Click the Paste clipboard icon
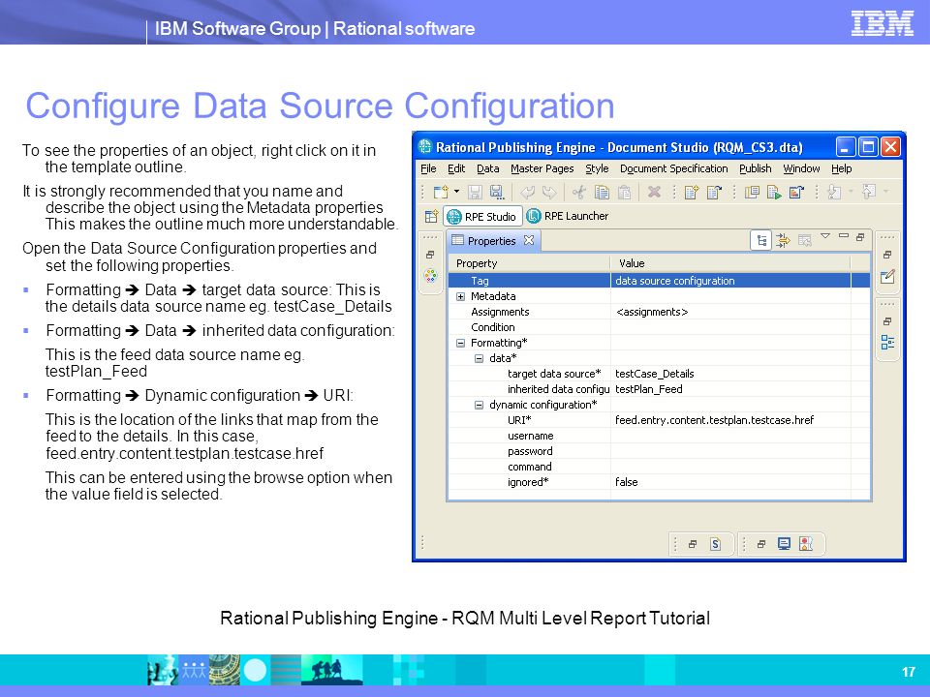The image size is (930, 697). (x=624, y=192)
